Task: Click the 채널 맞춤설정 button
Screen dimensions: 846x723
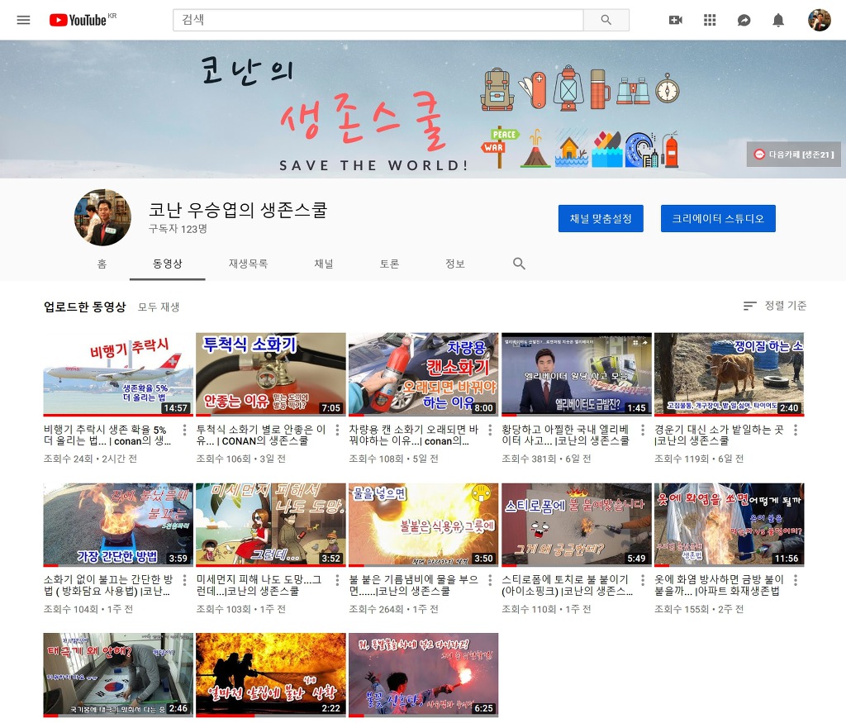Action: tap(601, 218)
